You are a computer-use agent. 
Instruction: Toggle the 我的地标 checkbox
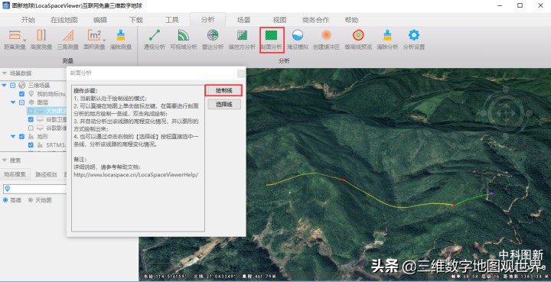(21, 94)
